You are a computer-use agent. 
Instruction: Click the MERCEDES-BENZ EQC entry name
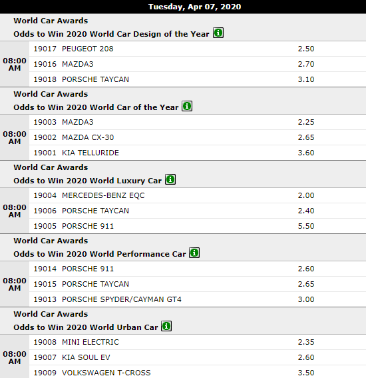103,195
